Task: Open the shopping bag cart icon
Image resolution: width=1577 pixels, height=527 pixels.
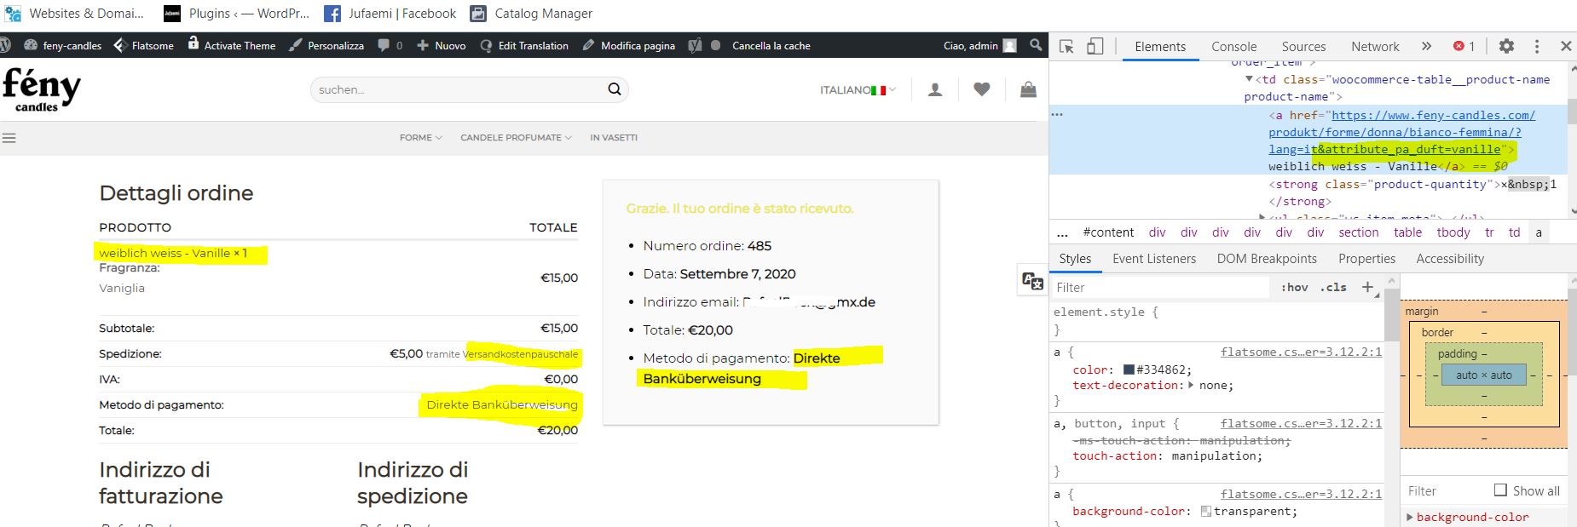Action: (x=1029, y=89)
